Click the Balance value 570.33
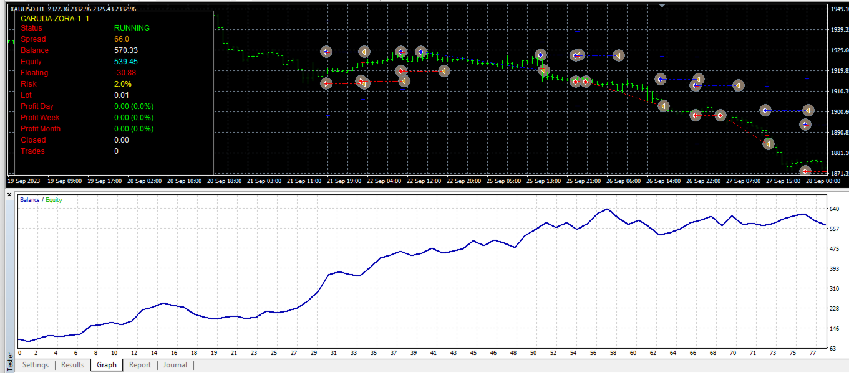This screenshot has width=849, height=373. 126,50
